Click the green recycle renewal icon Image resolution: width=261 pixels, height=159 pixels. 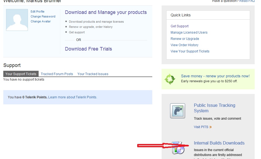170,79
